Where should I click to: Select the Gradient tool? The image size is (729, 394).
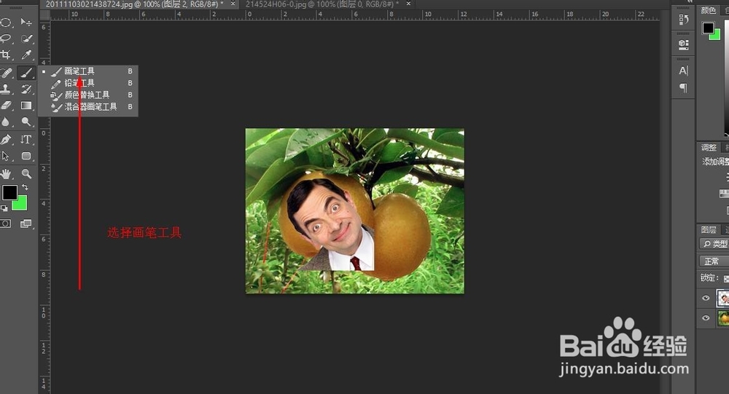(x=26, y=105)
